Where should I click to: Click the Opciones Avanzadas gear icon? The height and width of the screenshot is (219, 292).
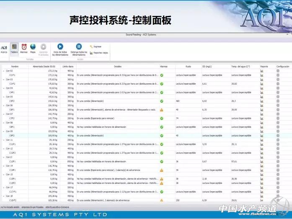(x=43, y=48)
